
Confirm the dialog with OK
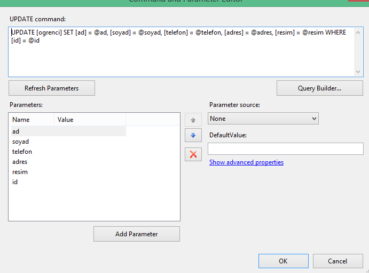point(283,261)
